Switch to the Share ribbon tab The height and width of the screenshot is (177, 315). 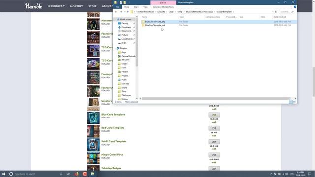point(136,7)
